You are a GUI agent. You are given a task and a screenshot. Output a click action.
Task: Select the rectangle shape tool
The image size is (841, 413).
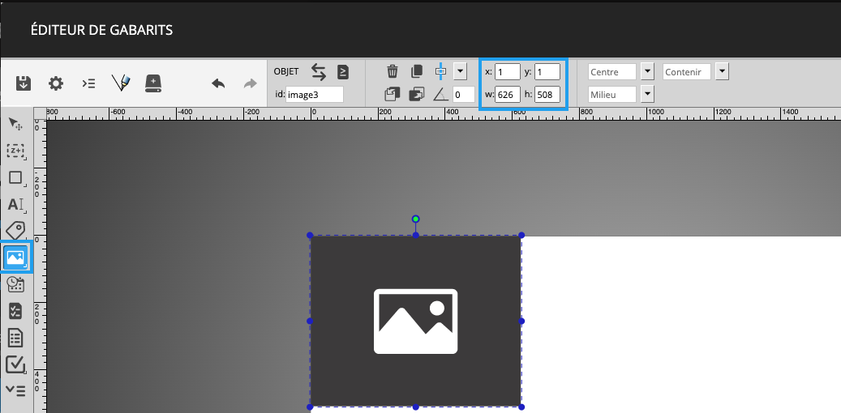15,178
